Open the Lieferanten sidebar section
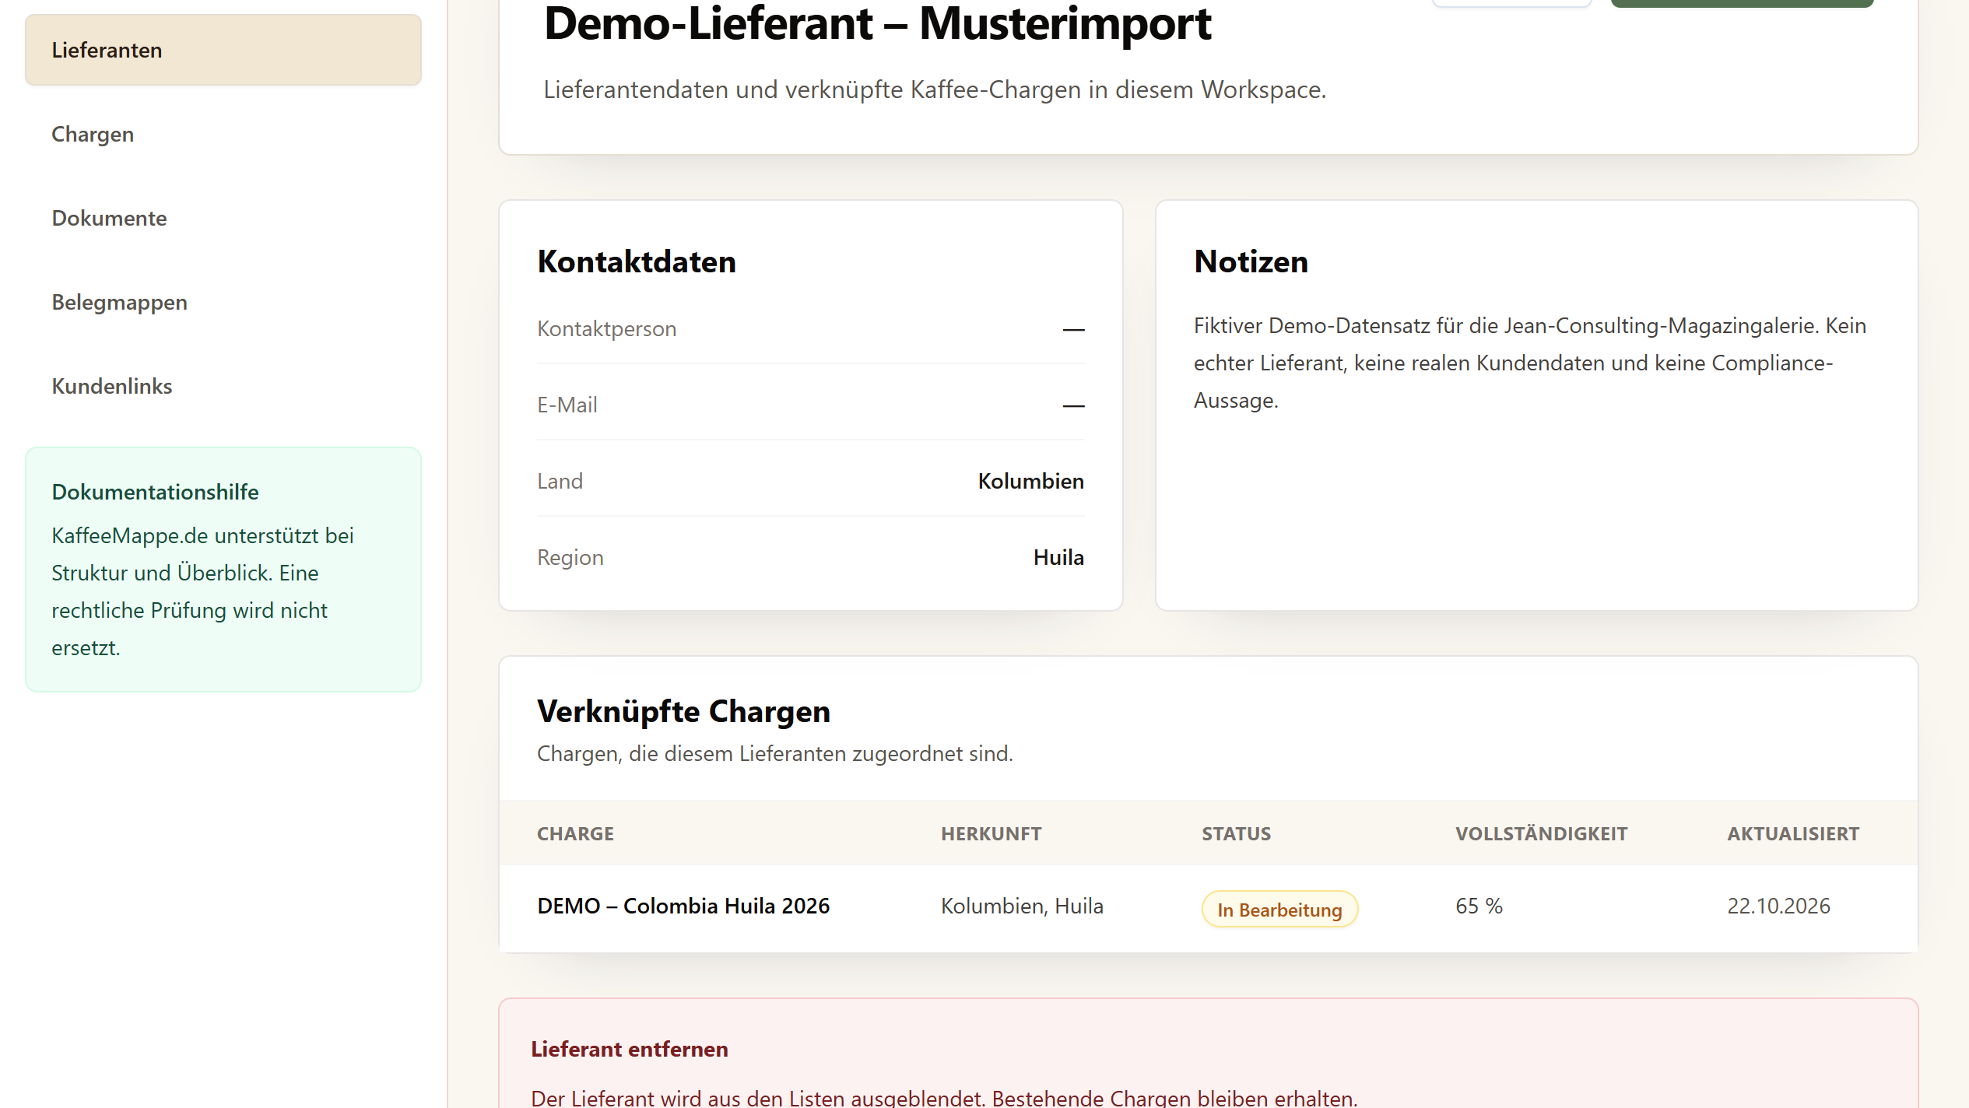1969x1108 pixels. click(223, 50)
